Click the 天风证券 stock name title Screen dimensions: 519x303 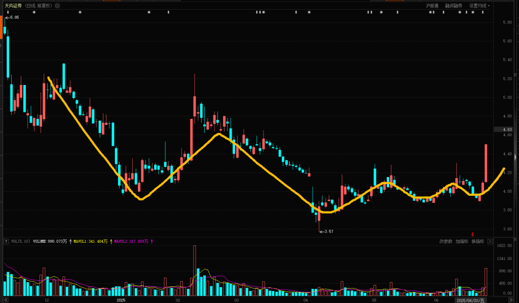point(14,6)
